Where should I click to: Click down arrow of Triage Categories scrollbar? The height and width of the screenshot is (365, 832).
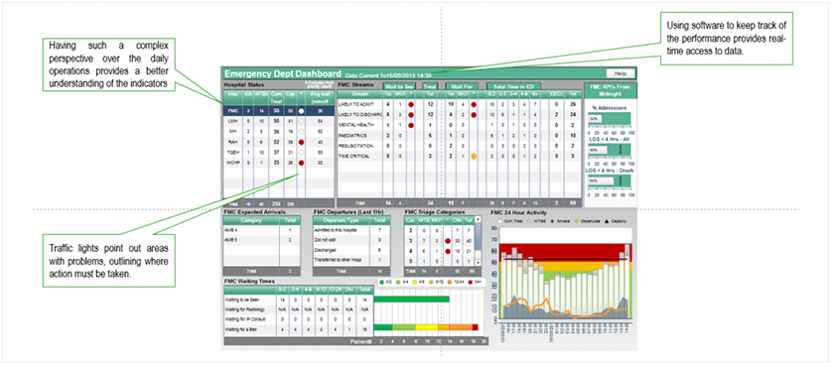coord(480,262)
